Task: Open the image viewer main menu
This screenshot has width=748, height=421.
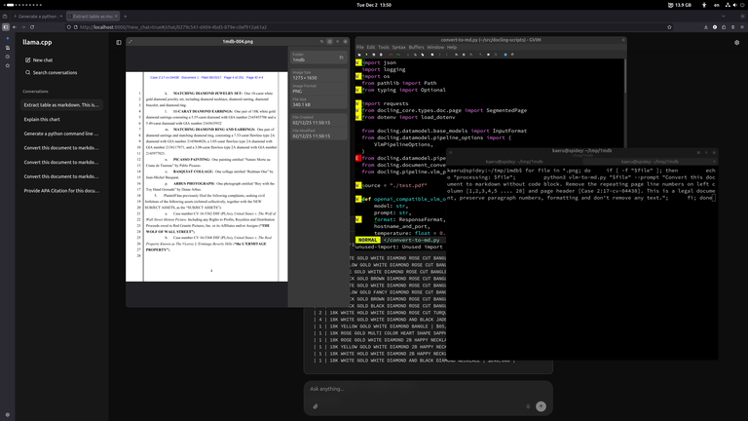Action: [339, 42]
